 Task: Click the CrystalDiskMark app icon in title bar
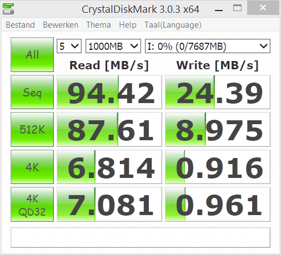coord(8,9)
